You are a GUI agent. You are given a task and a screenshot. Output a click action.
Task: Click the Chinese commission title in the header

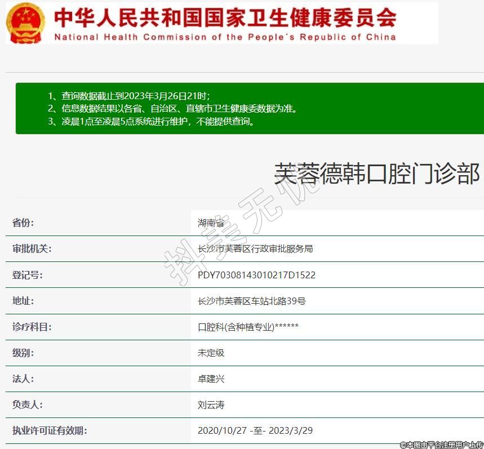click(225, 17)
